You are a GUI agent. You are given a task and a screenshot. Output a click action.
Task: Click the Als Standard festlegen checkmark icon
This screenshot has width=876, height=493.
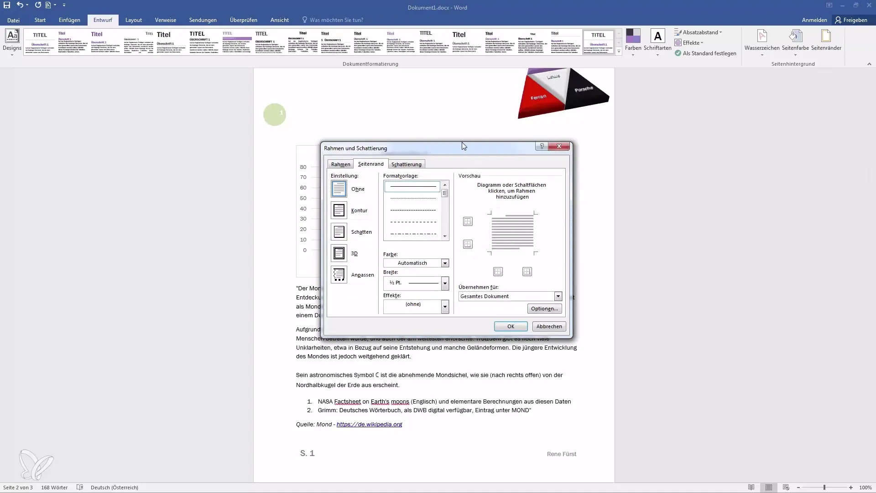point(678,53)
